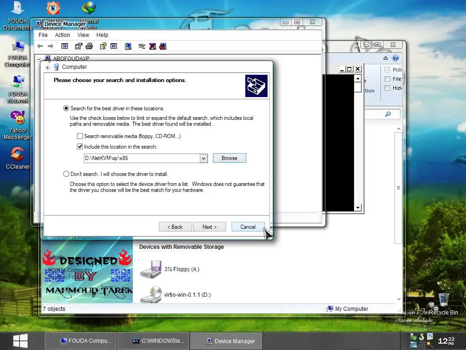Expand the Computer tree node
Viewport: 466px width, 350px height.
[x=47, y=67]
